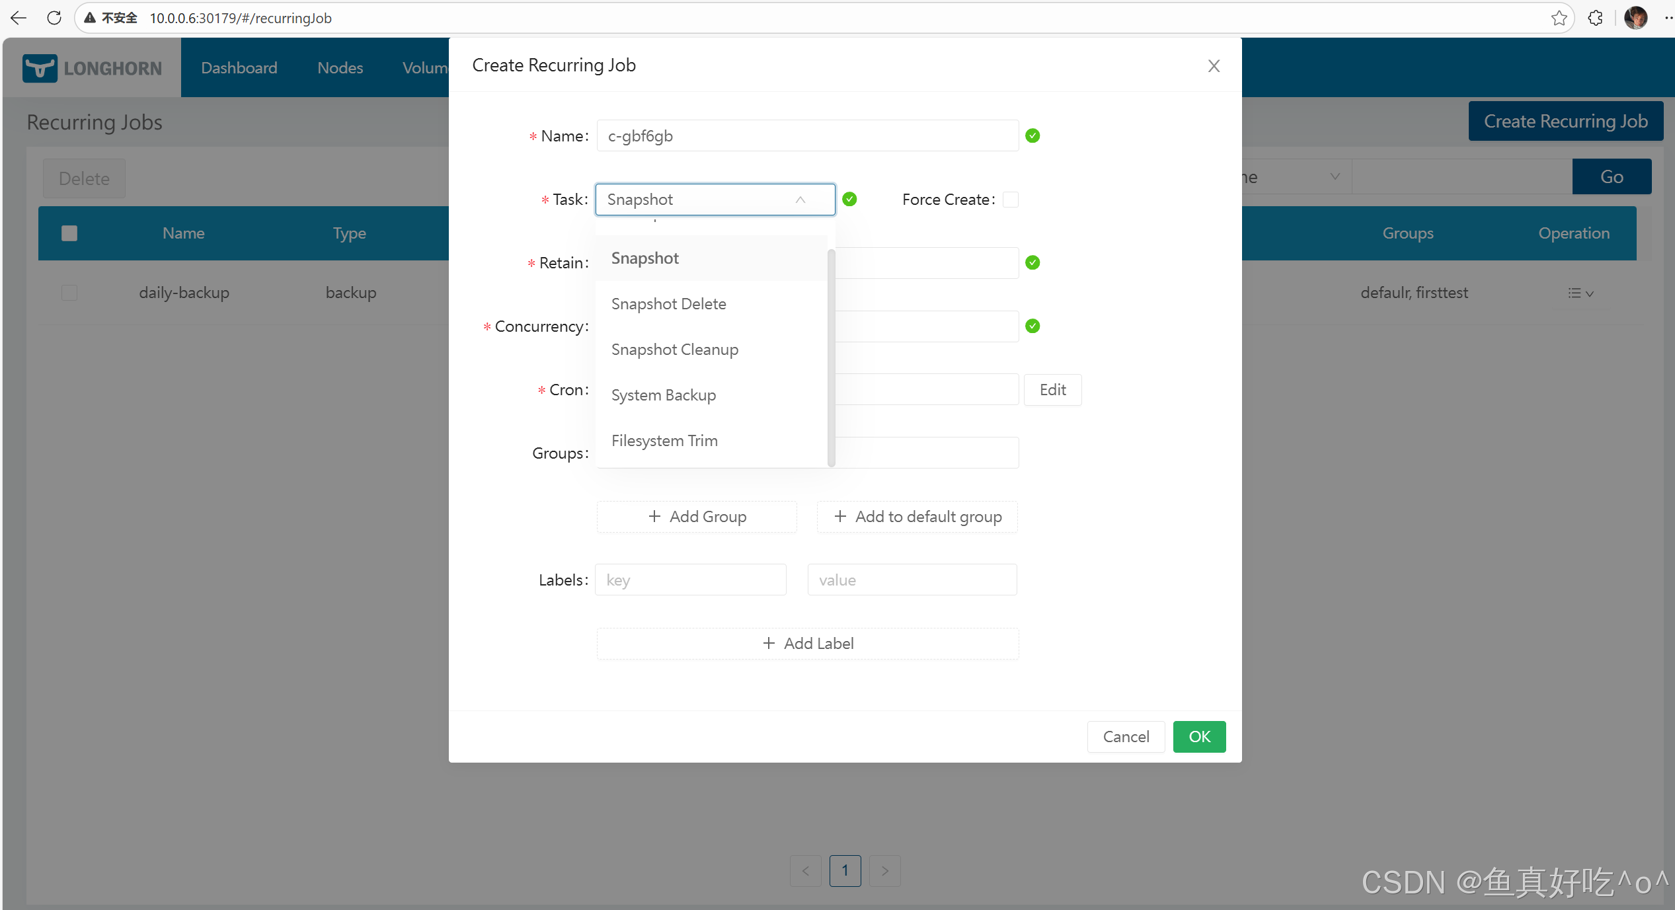The height and width of the screenshot is (910, 1675).
Task: Click next page arrow in pagination
Action: (884, 870)
